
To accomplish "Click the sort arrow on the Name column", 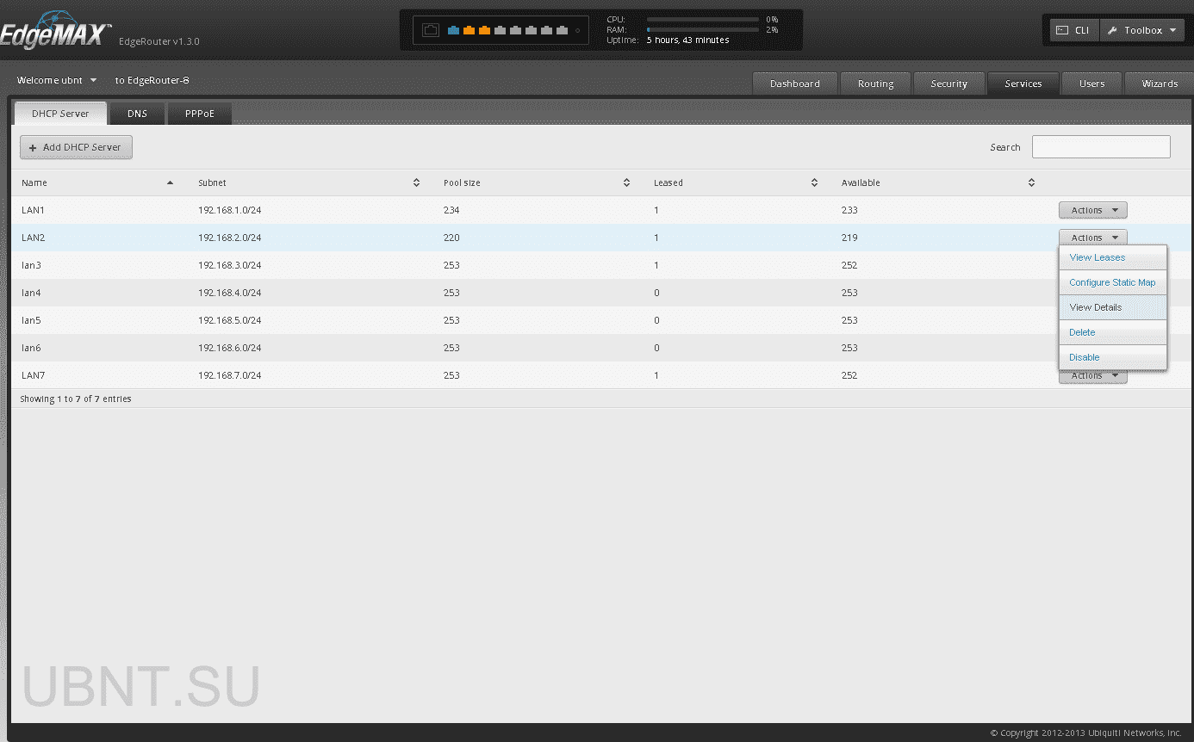I will coord(170,182).
